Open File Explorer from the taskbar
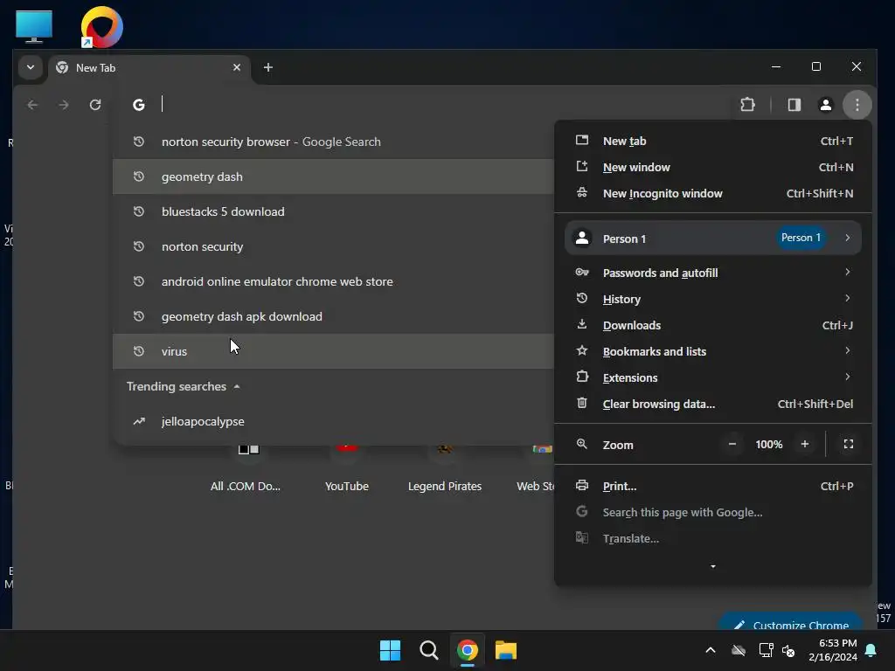 (x=506, y=650)
